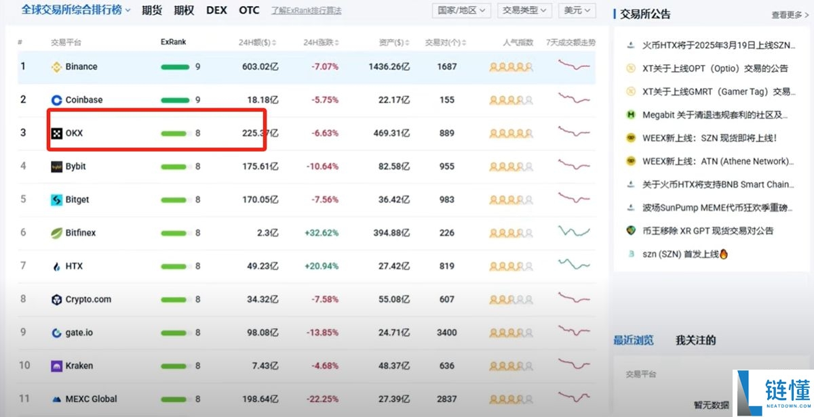
Task: Click the HTX flame logo icon
Action: coord(57,266)
